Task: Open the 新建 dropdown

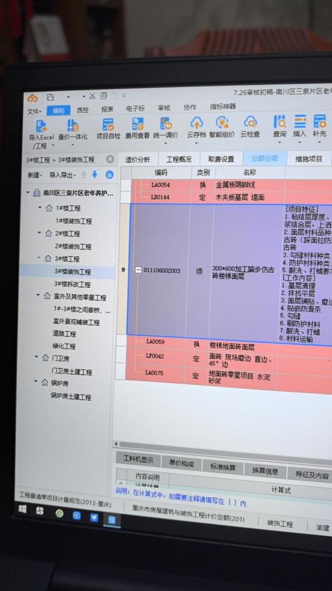Action: 34,175
